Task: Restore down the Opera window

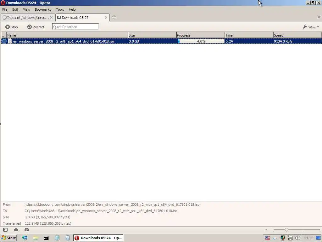Action: (313, 3)
